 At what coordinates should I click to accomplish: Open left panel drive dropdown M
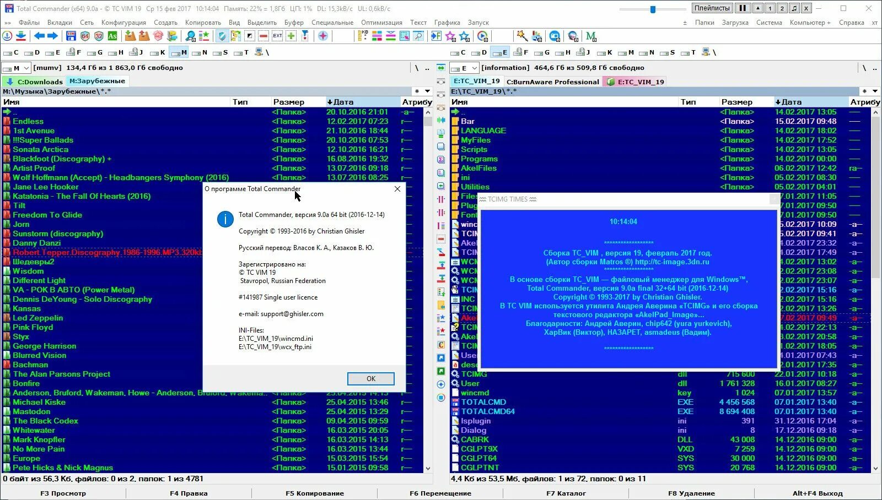tap(16, 68)
